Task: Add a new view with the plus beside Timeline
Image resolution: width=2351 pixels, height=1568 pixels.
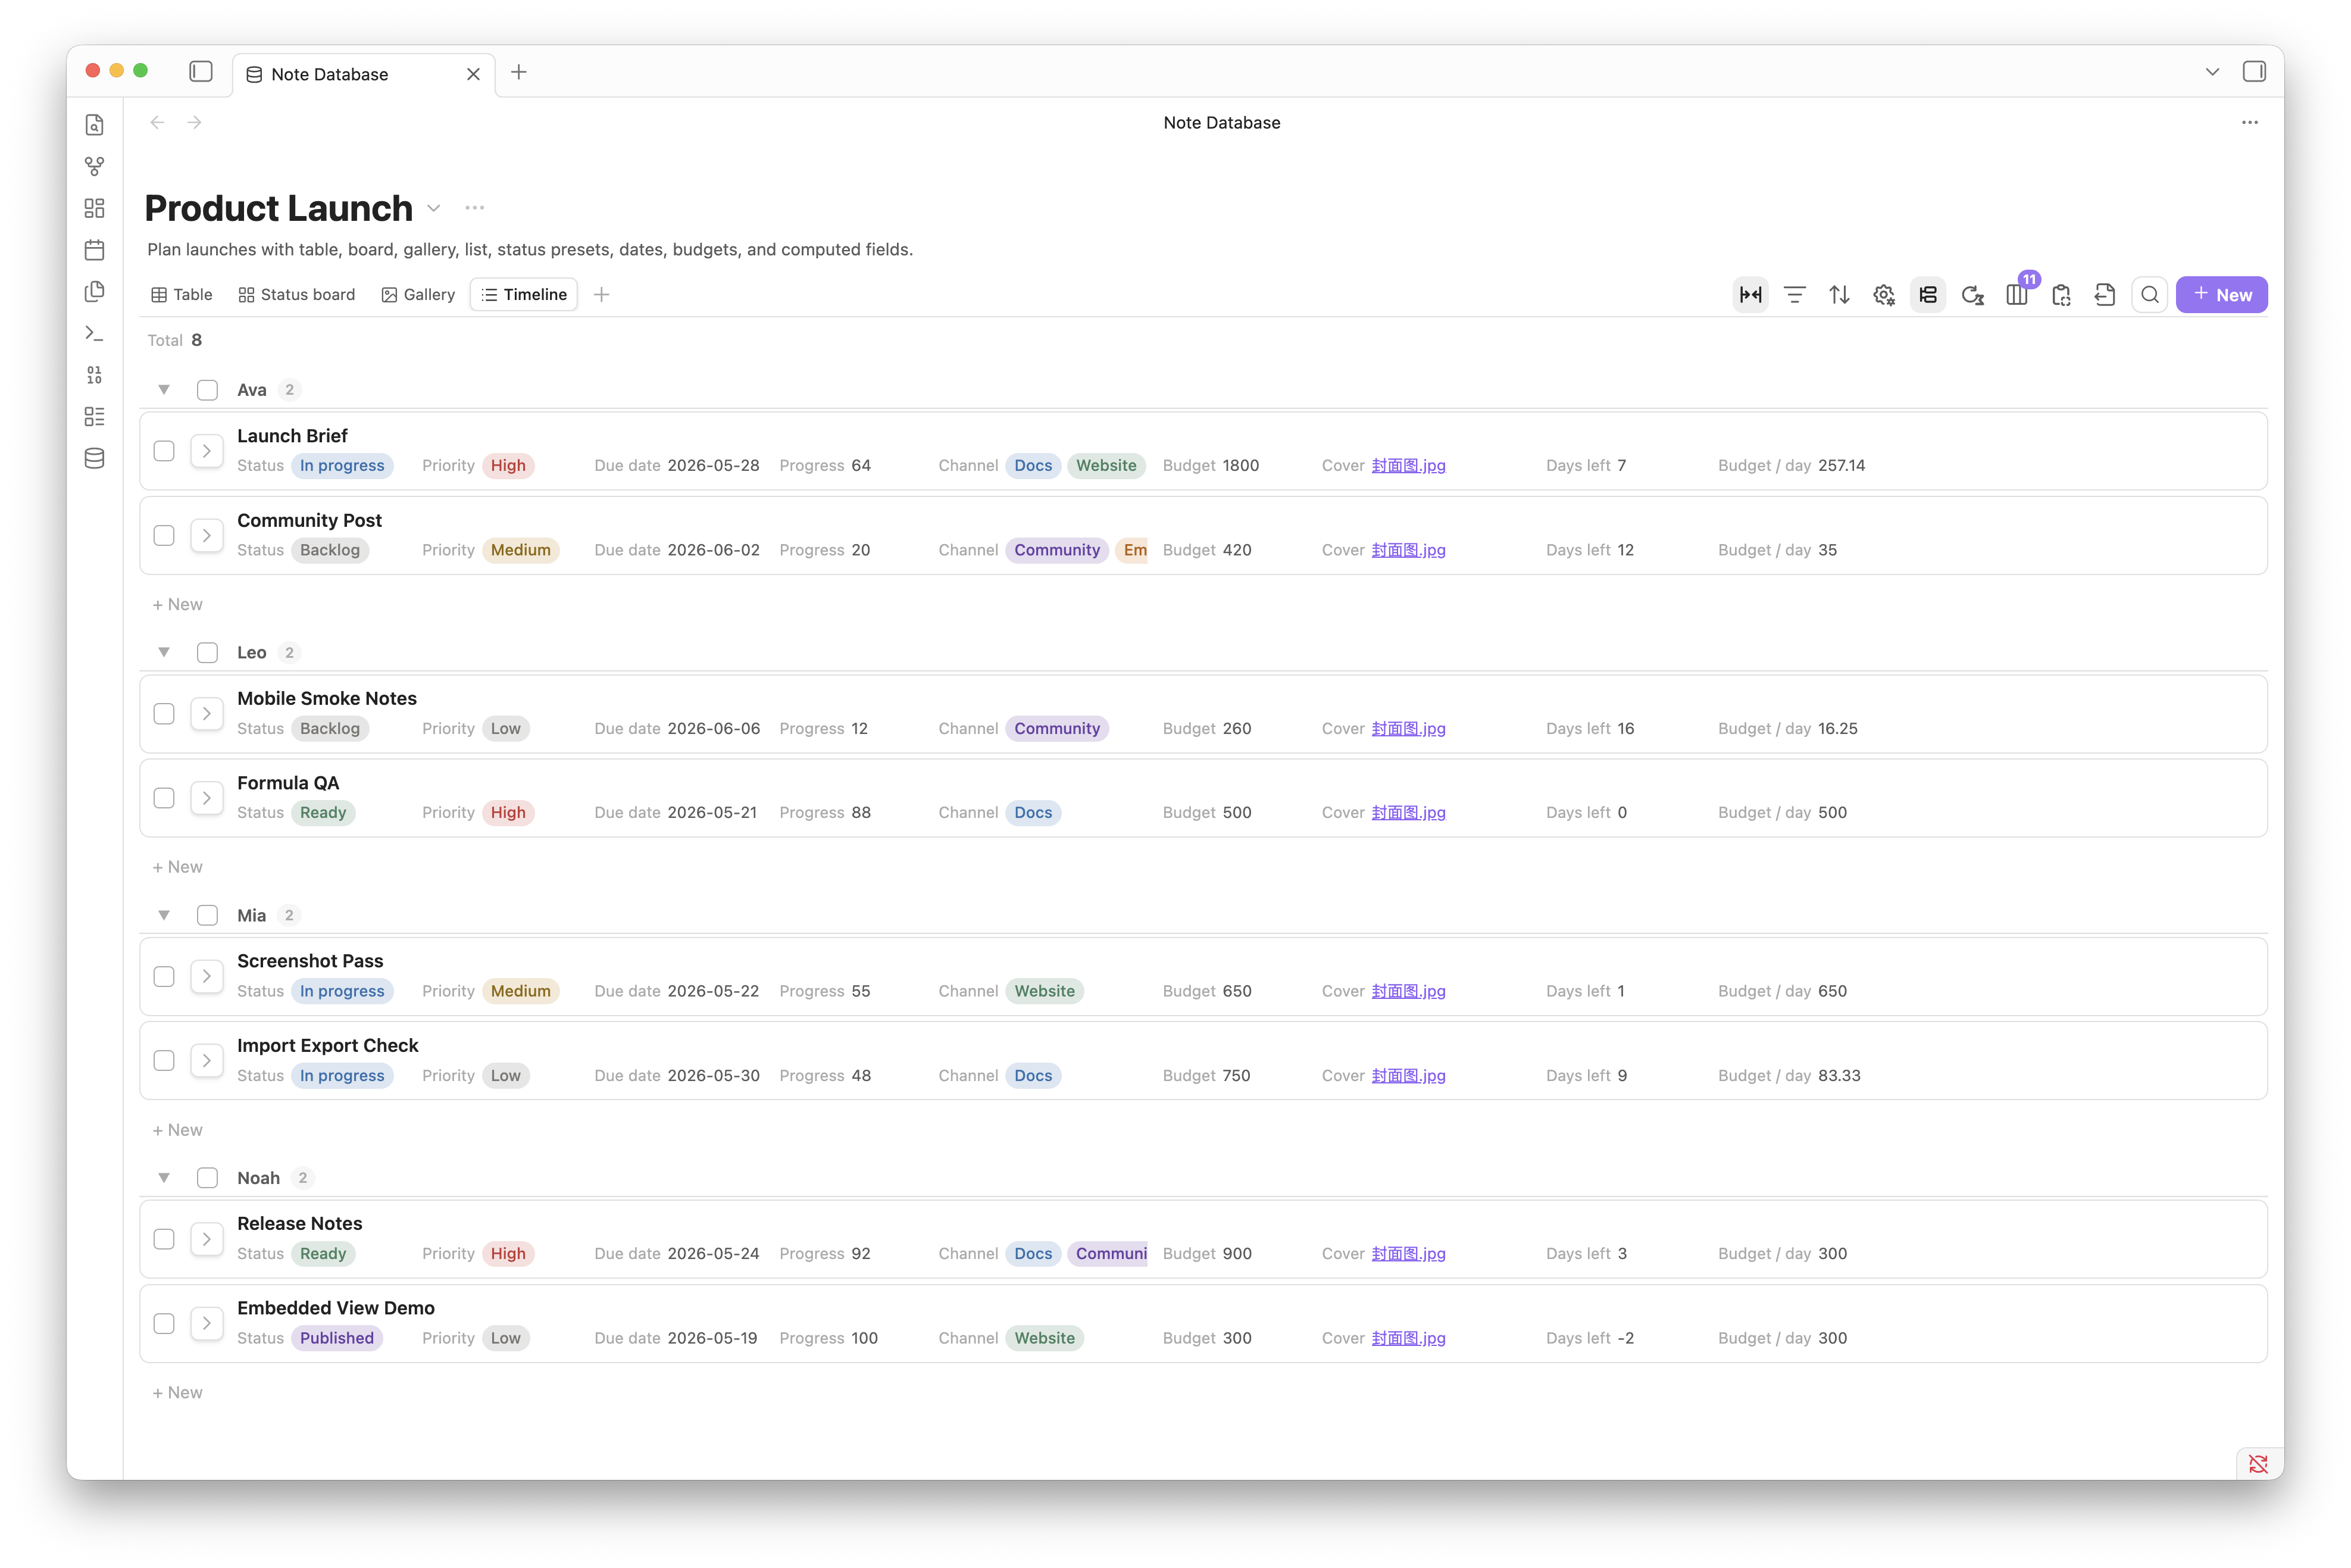Action: tap(602, 295)
